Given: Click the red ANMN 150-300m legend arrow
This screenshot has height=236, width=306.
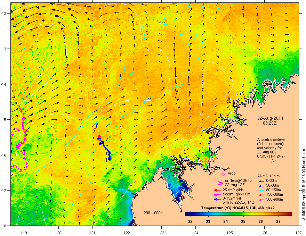Looking at the screenshot, I should [261, 195].
